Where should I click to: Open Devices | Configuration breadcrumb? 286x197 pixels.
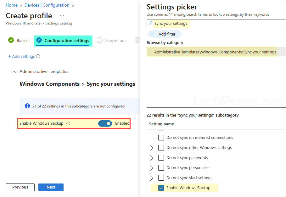pyautogui.click(x=47, y=5)
